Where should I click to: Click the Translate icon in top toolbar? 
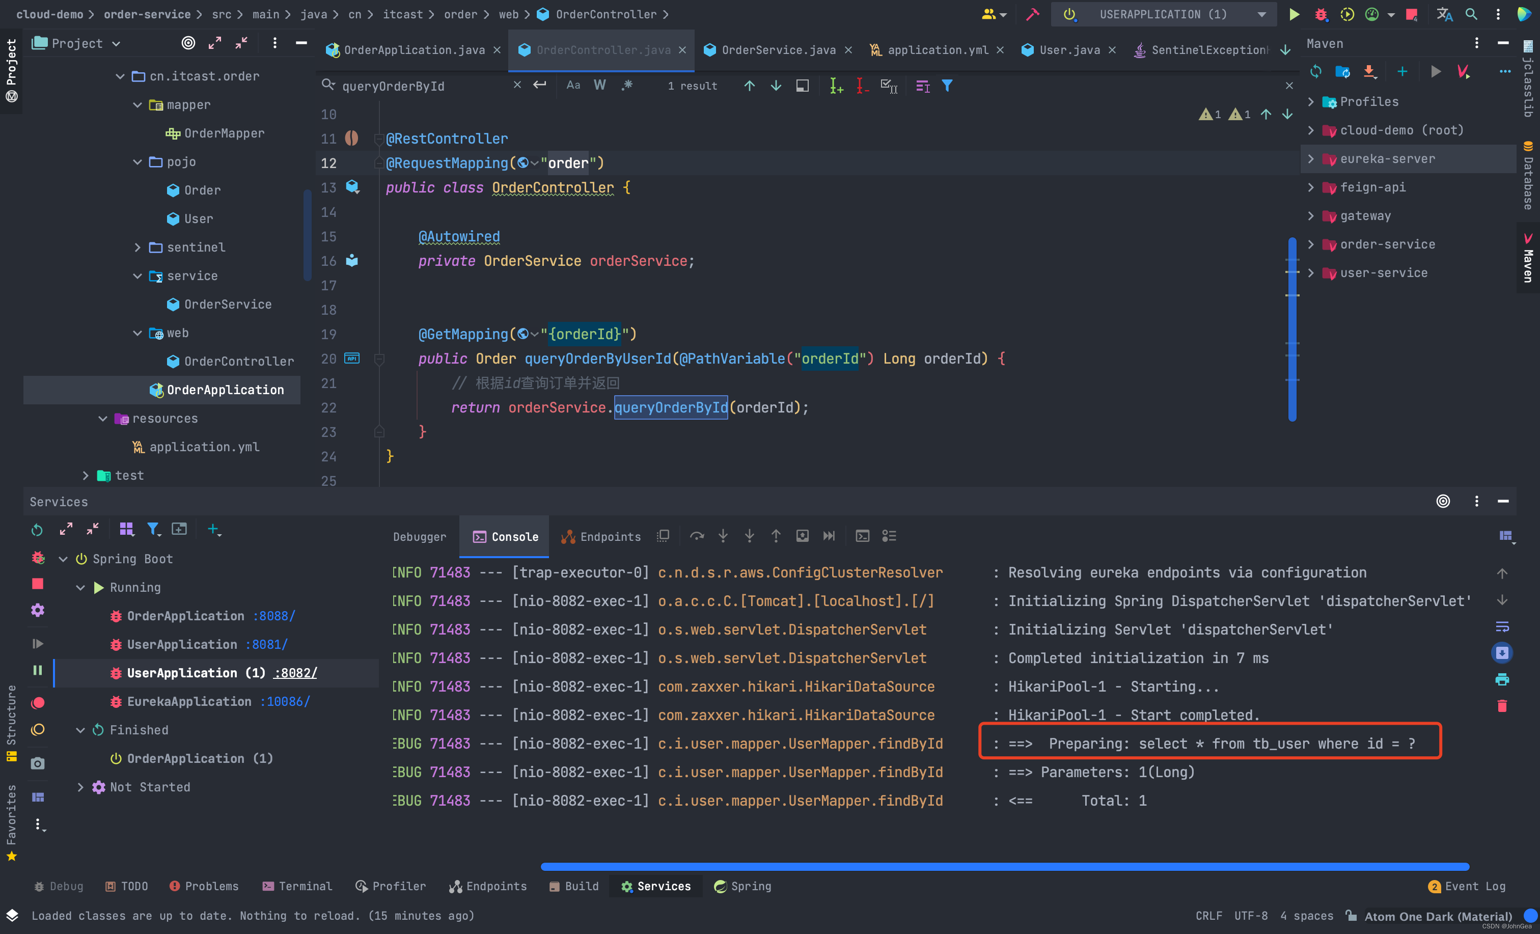[1444, 14]
